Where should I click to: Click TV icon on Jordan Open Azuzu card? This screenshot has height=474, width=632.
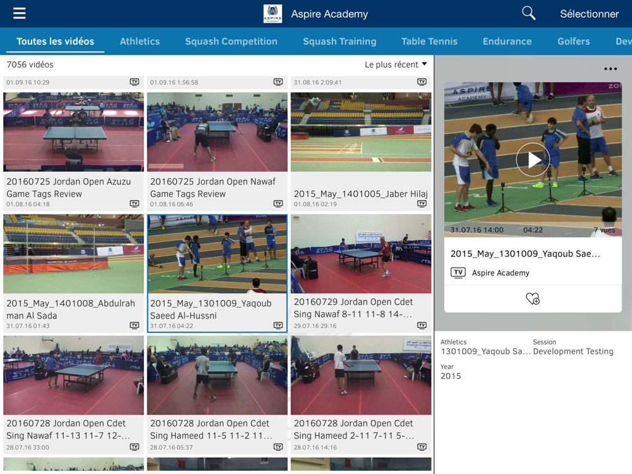134,204
